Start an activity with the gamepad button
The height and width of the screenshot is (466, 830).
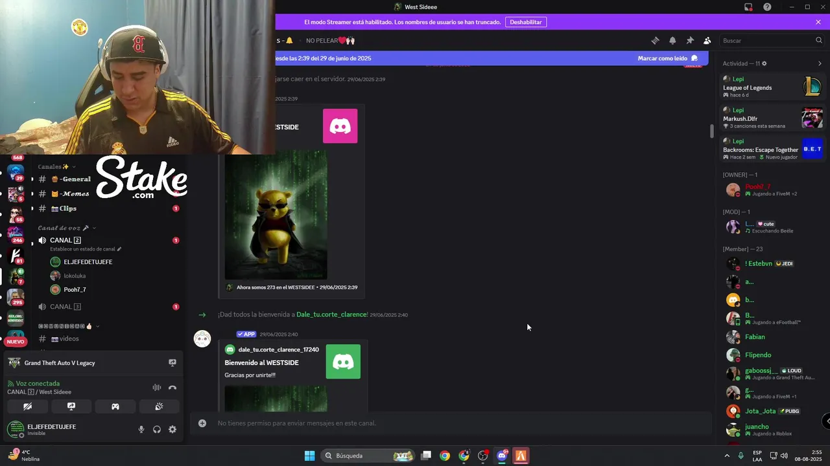click(x=115, y=406)
